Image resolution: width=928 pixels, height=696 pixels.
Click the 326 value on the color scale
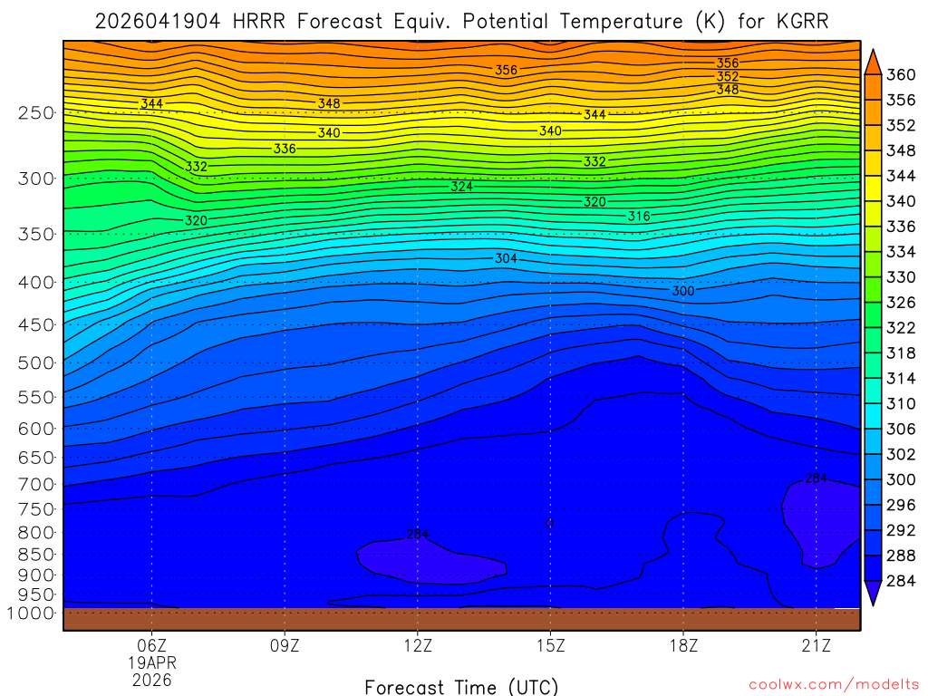coord(901,303)
